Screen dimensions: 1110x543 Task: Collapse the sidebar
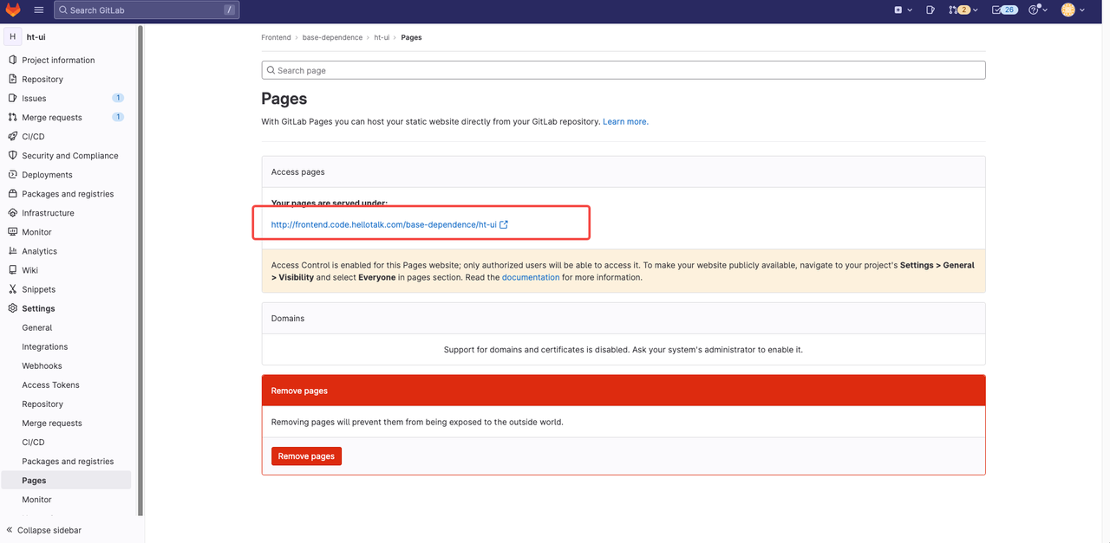pos(43,530)
